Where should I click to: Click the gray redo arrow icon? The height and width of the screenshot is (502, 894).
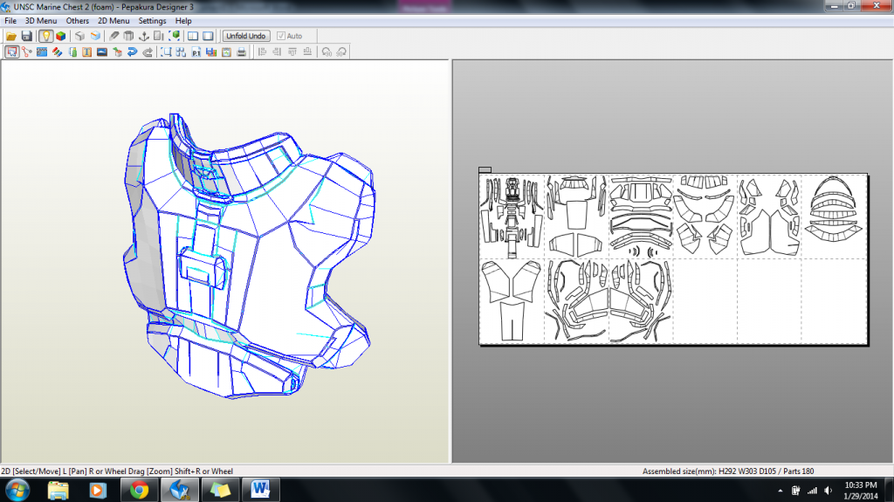(x=148, y=52)
